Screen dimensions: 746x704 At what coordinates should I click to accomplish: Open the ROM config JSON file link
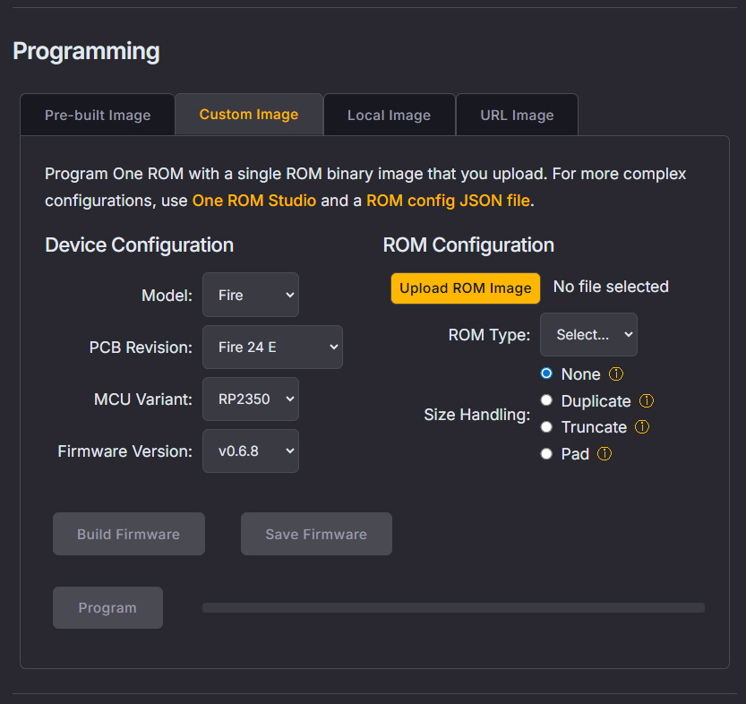click(448, 201)
